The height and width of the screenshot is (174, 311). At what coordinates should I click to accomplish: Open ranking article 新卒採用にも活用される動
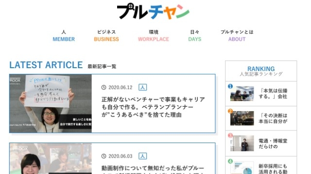[x=273, y=169]
